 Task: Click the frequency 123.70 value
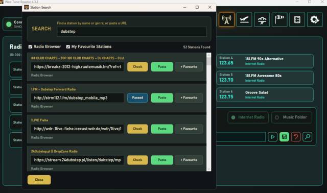coord(226,80)
